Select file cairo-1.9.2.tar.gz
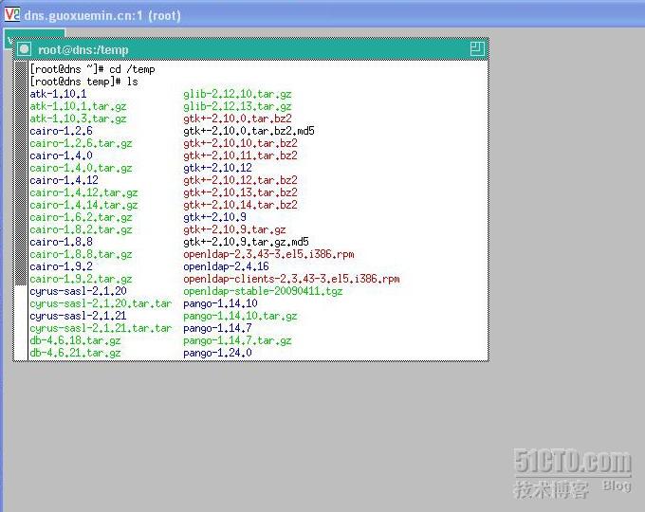This screenshot has width=645, height=512. 81,279
